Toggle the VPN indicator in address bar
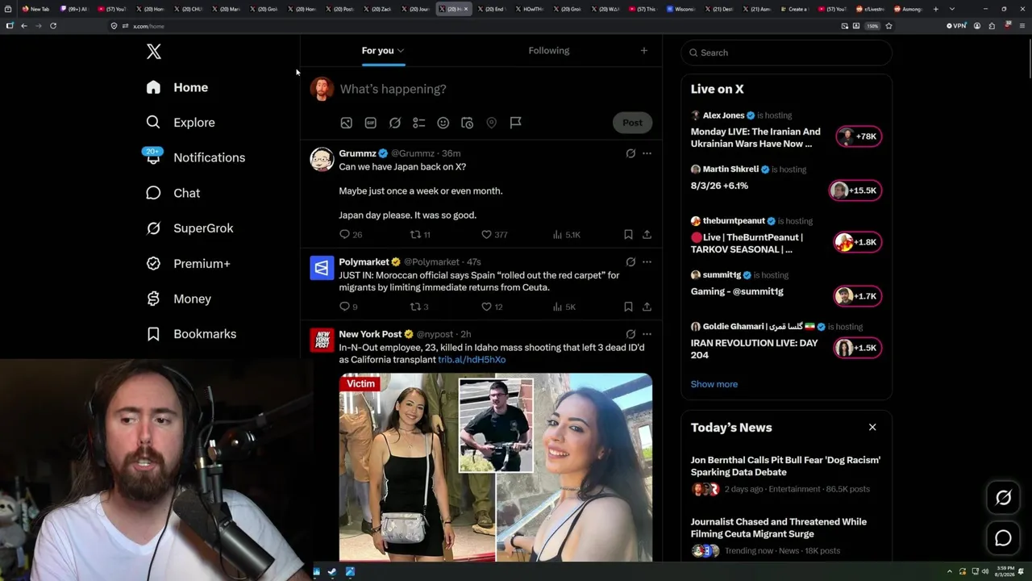1032x581 pixels. pyautogui.click(x=956, y=26)
